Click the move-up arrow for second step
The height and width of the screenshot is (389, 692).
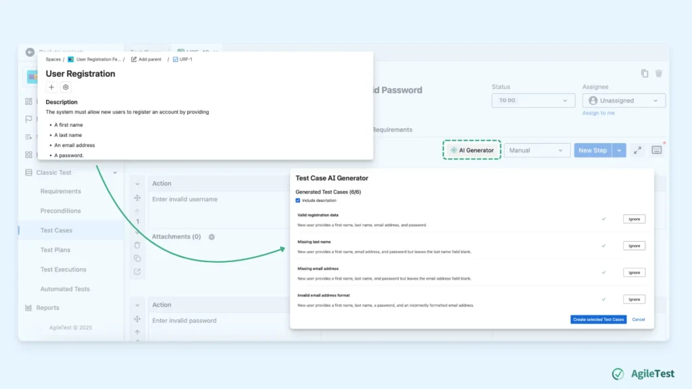[x=137, y=332]
